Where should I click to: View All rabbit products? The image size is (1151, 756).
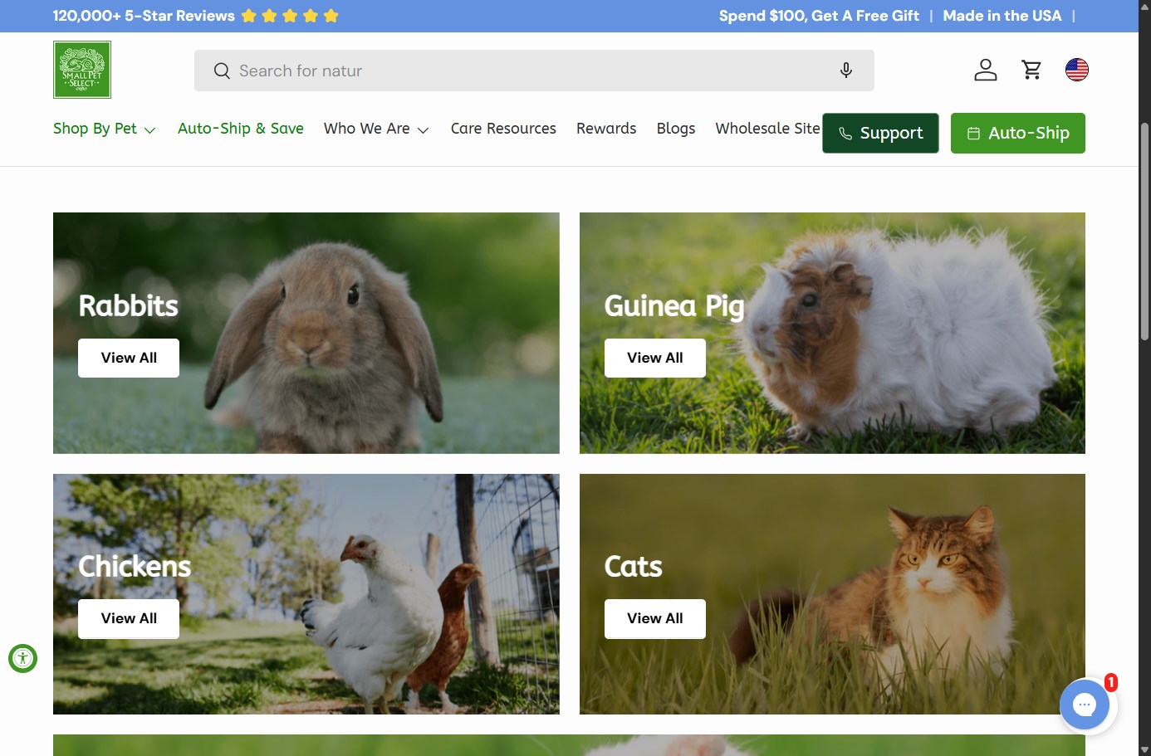129,358
